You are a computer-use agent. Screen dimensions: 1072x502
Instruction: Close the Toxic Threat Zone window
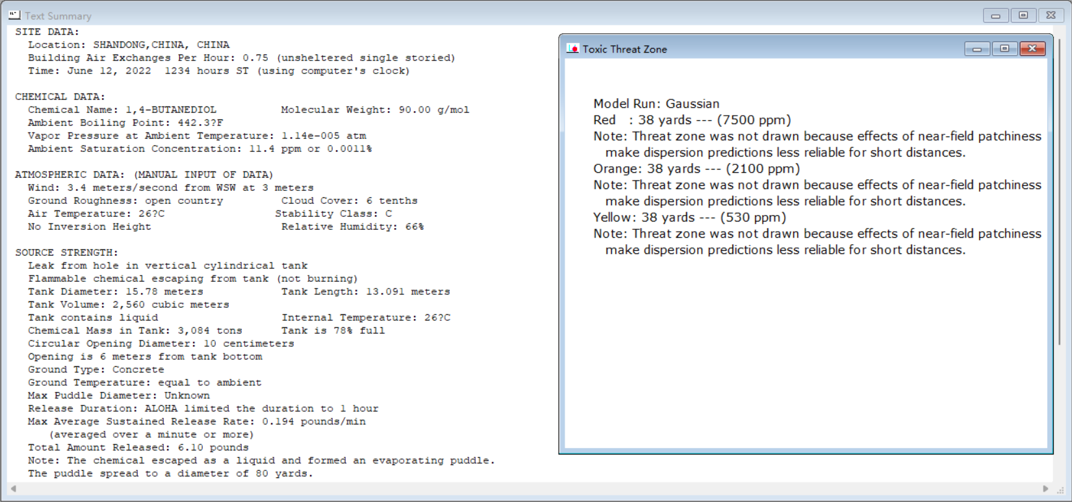point(1032,49)
